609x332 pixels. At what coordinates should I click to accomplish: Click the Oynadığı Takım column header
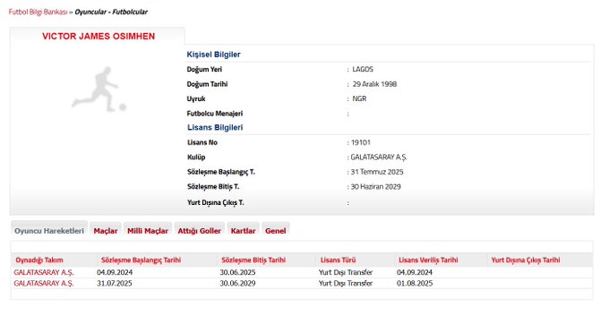pos(39,260)
